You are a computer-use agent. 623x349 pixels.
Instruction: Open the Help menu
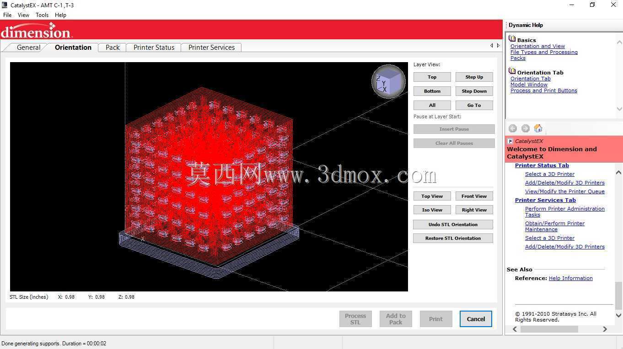(x=60, y=15)
